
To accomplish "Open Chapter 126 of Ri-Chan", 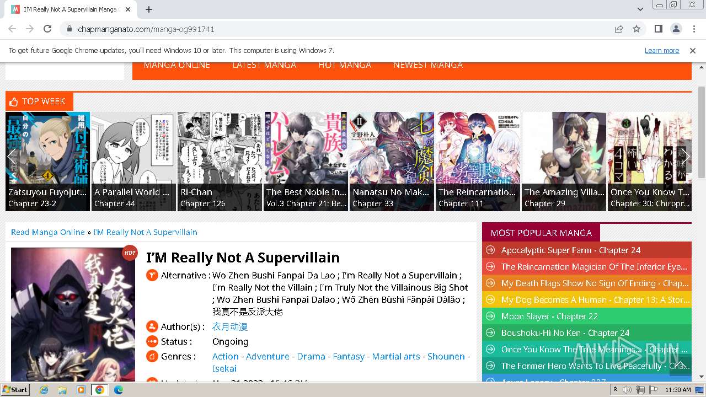I will [203, 203].
